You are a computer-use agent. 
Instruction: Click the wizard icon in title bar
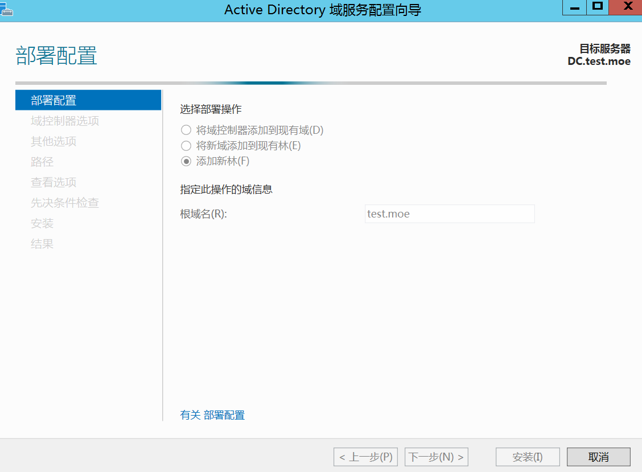(7, 9)
